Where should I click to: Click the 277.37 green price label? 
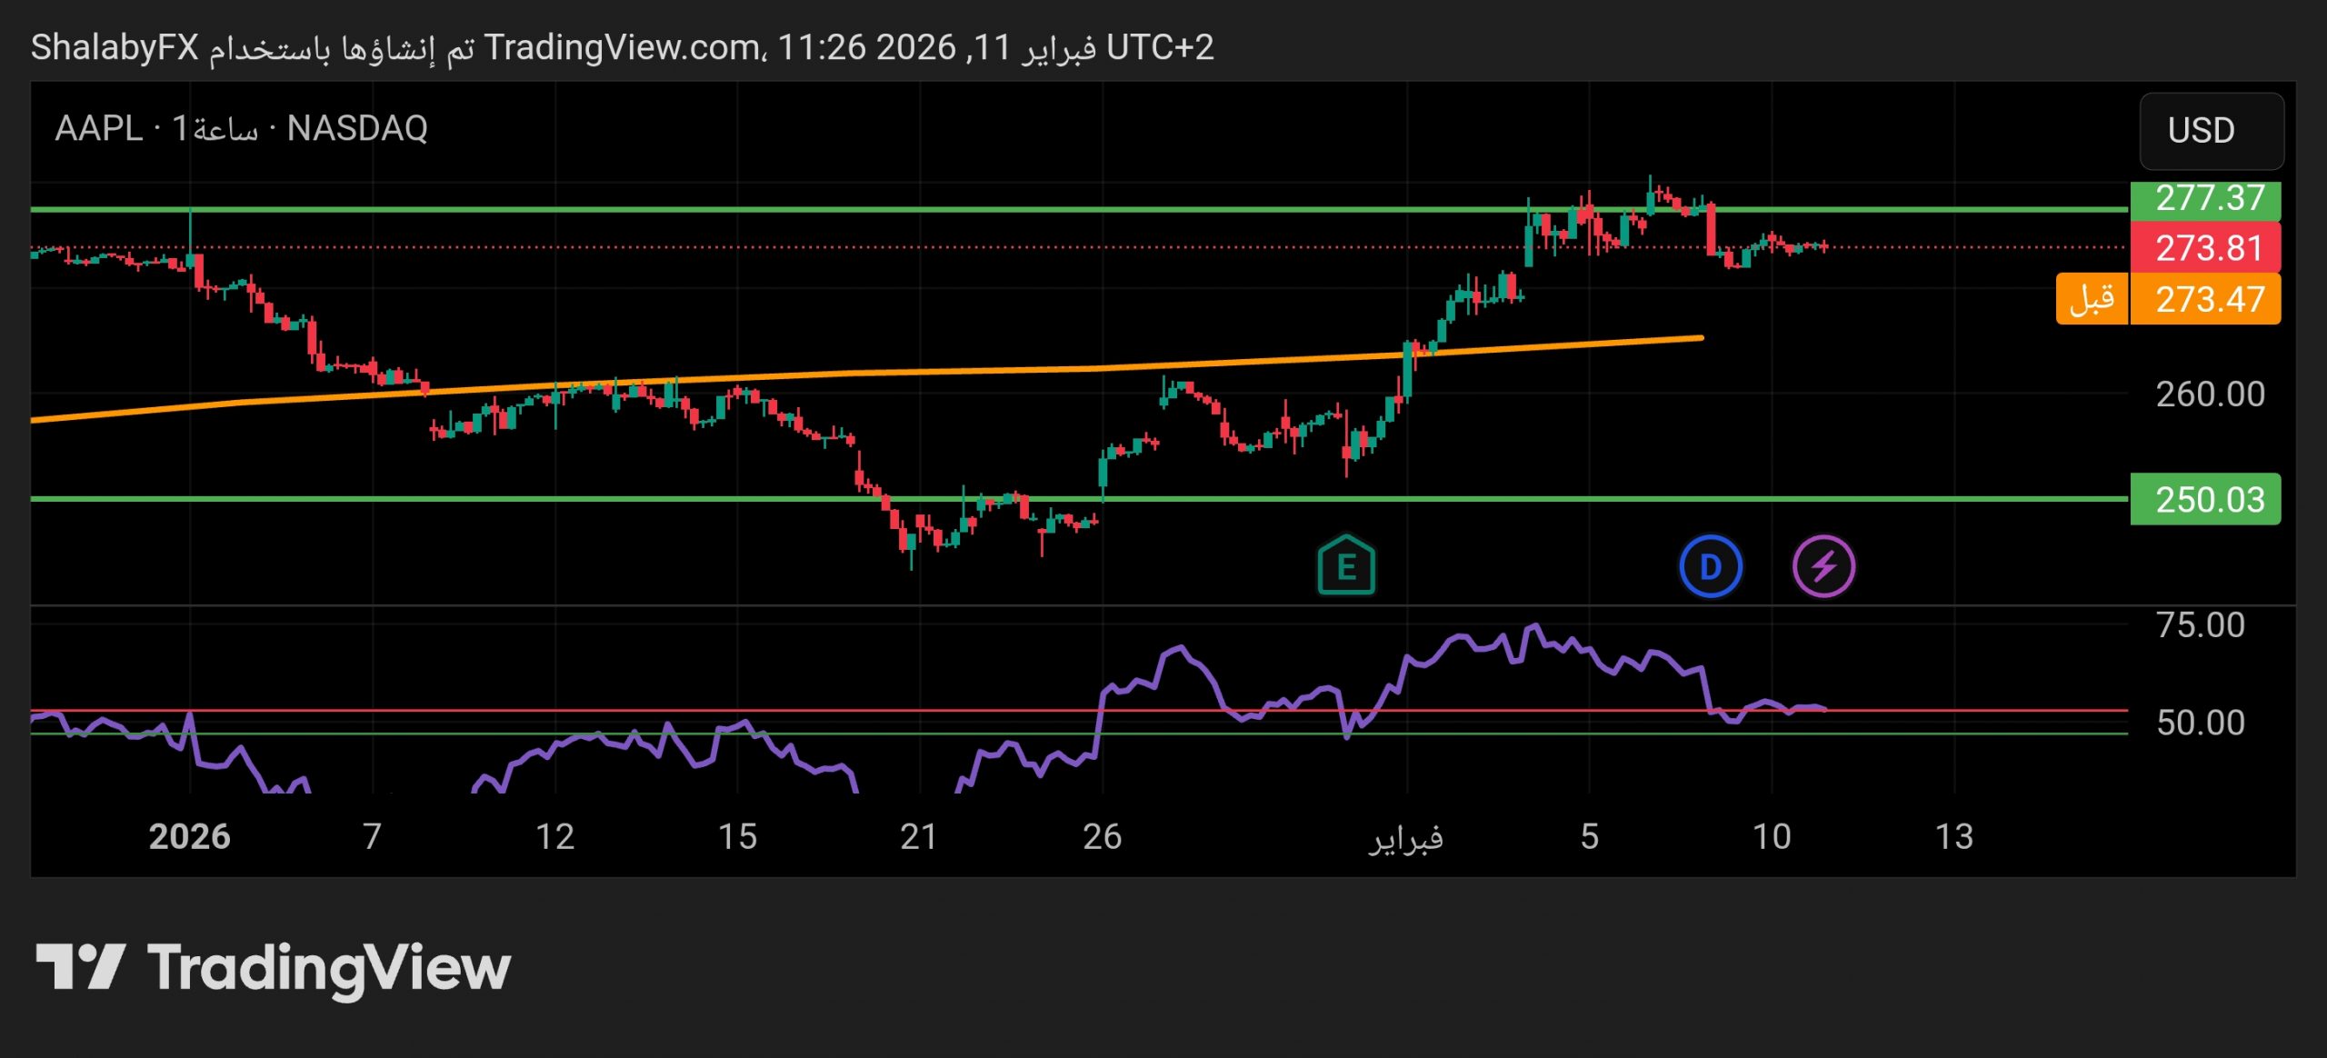tap(2205, 199)
